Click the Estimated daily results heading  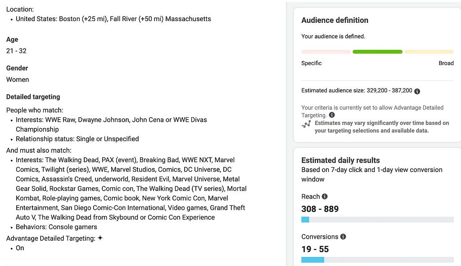point(340,160)
